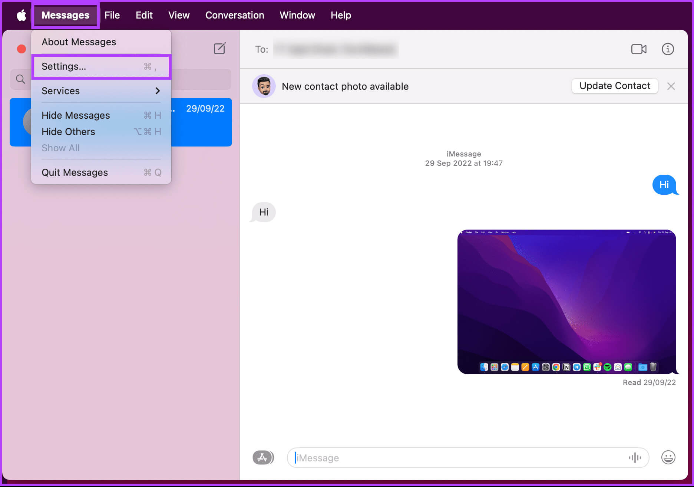694x487 pixels.
Task: Click the blurred recipient name in To field
Action: [x=336, y=49]
